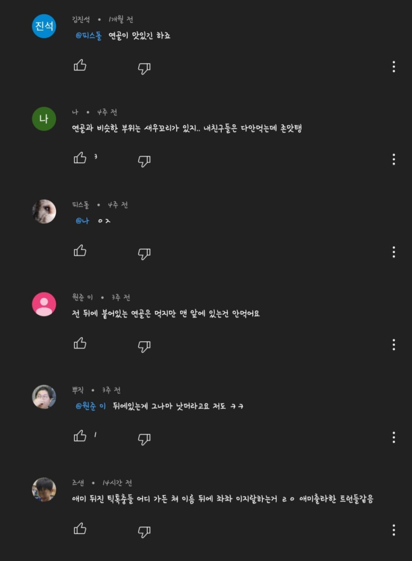The height and width of the screenshot is (561, 412).
Task: Open the green 나 profile avatar
Action: (44, 119)
